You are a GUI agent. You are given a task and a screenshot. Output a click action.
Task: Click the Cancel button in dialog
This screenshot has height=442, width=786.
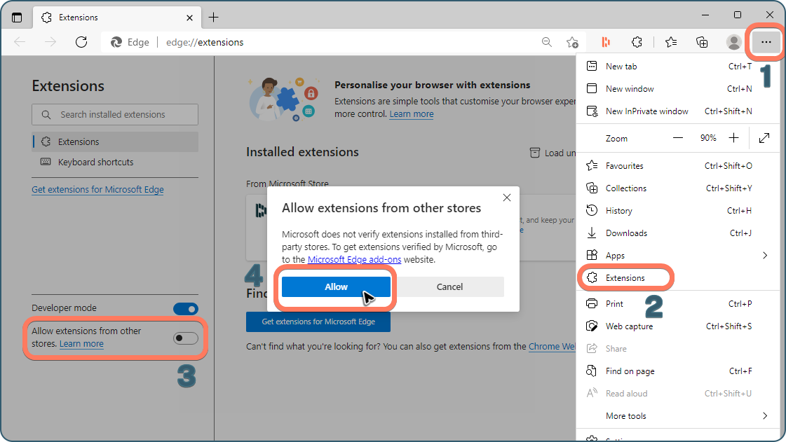[x=449, y=286]
